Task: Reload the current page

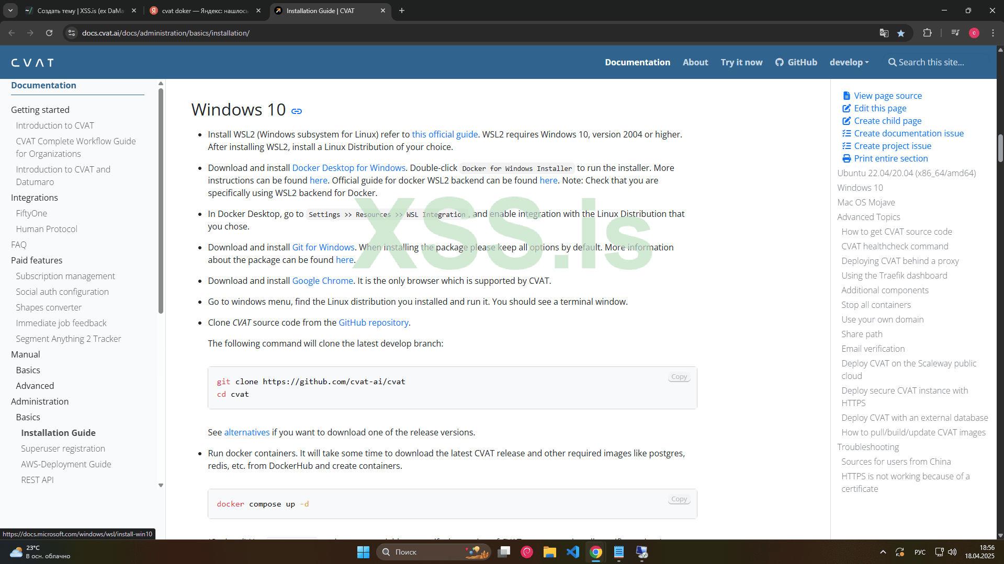Action: coord(49,33)
